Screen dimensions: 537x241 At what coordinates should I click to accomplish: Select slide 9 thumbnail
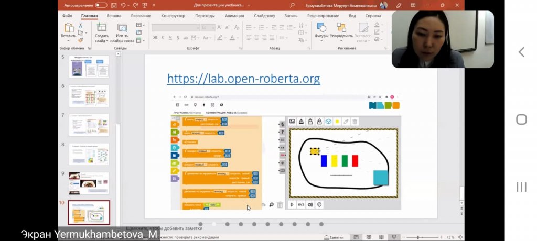coord(89,183)
